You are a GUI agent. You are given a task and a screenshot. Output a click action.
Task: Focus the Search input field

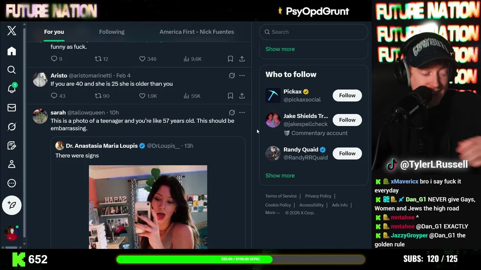tap(313, 32)
